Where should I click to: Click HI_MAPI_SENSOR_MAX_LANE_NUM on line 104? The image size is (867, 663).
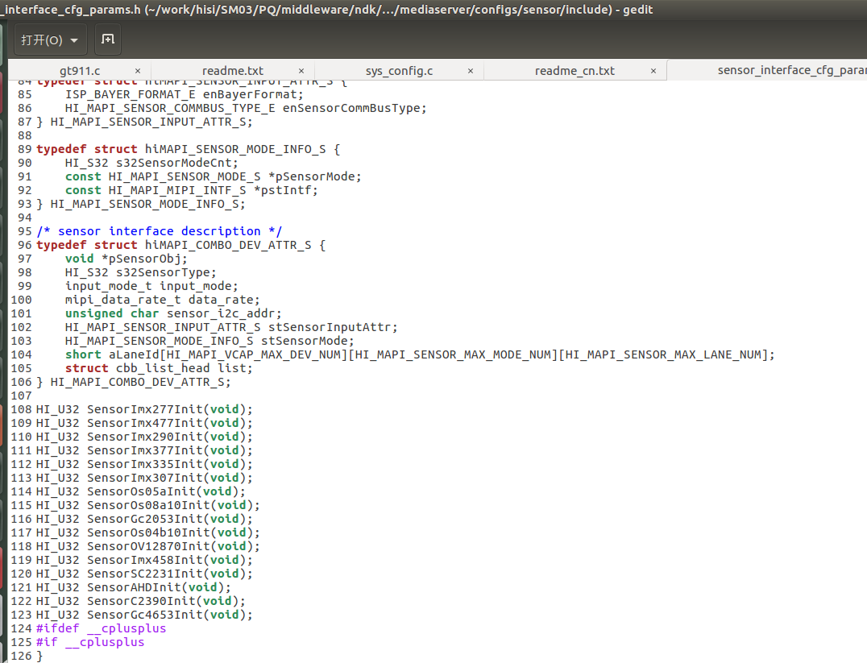663,354
